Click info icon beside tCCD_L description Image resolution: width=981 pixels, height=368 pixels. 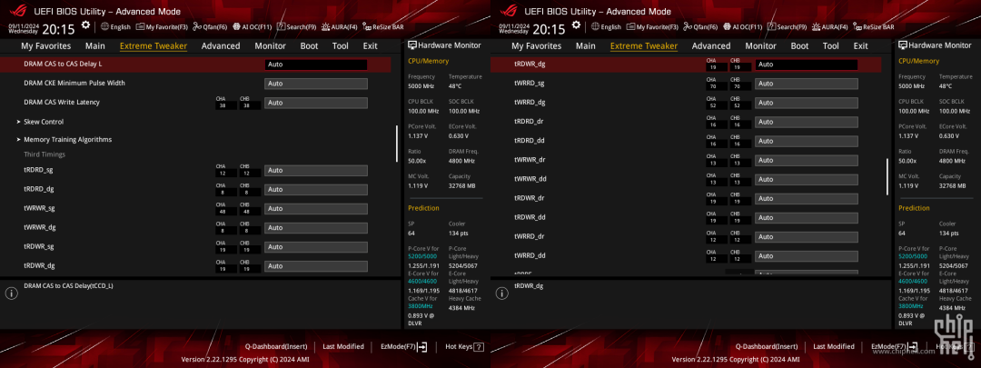[x=11, y=293]
